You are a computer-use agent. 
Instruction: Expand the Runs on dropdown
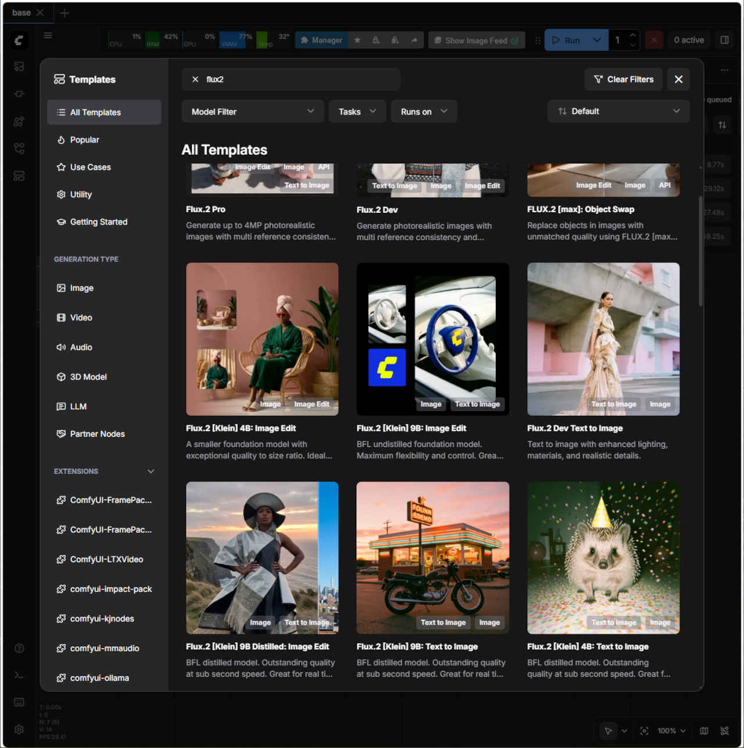click(424, 112)
